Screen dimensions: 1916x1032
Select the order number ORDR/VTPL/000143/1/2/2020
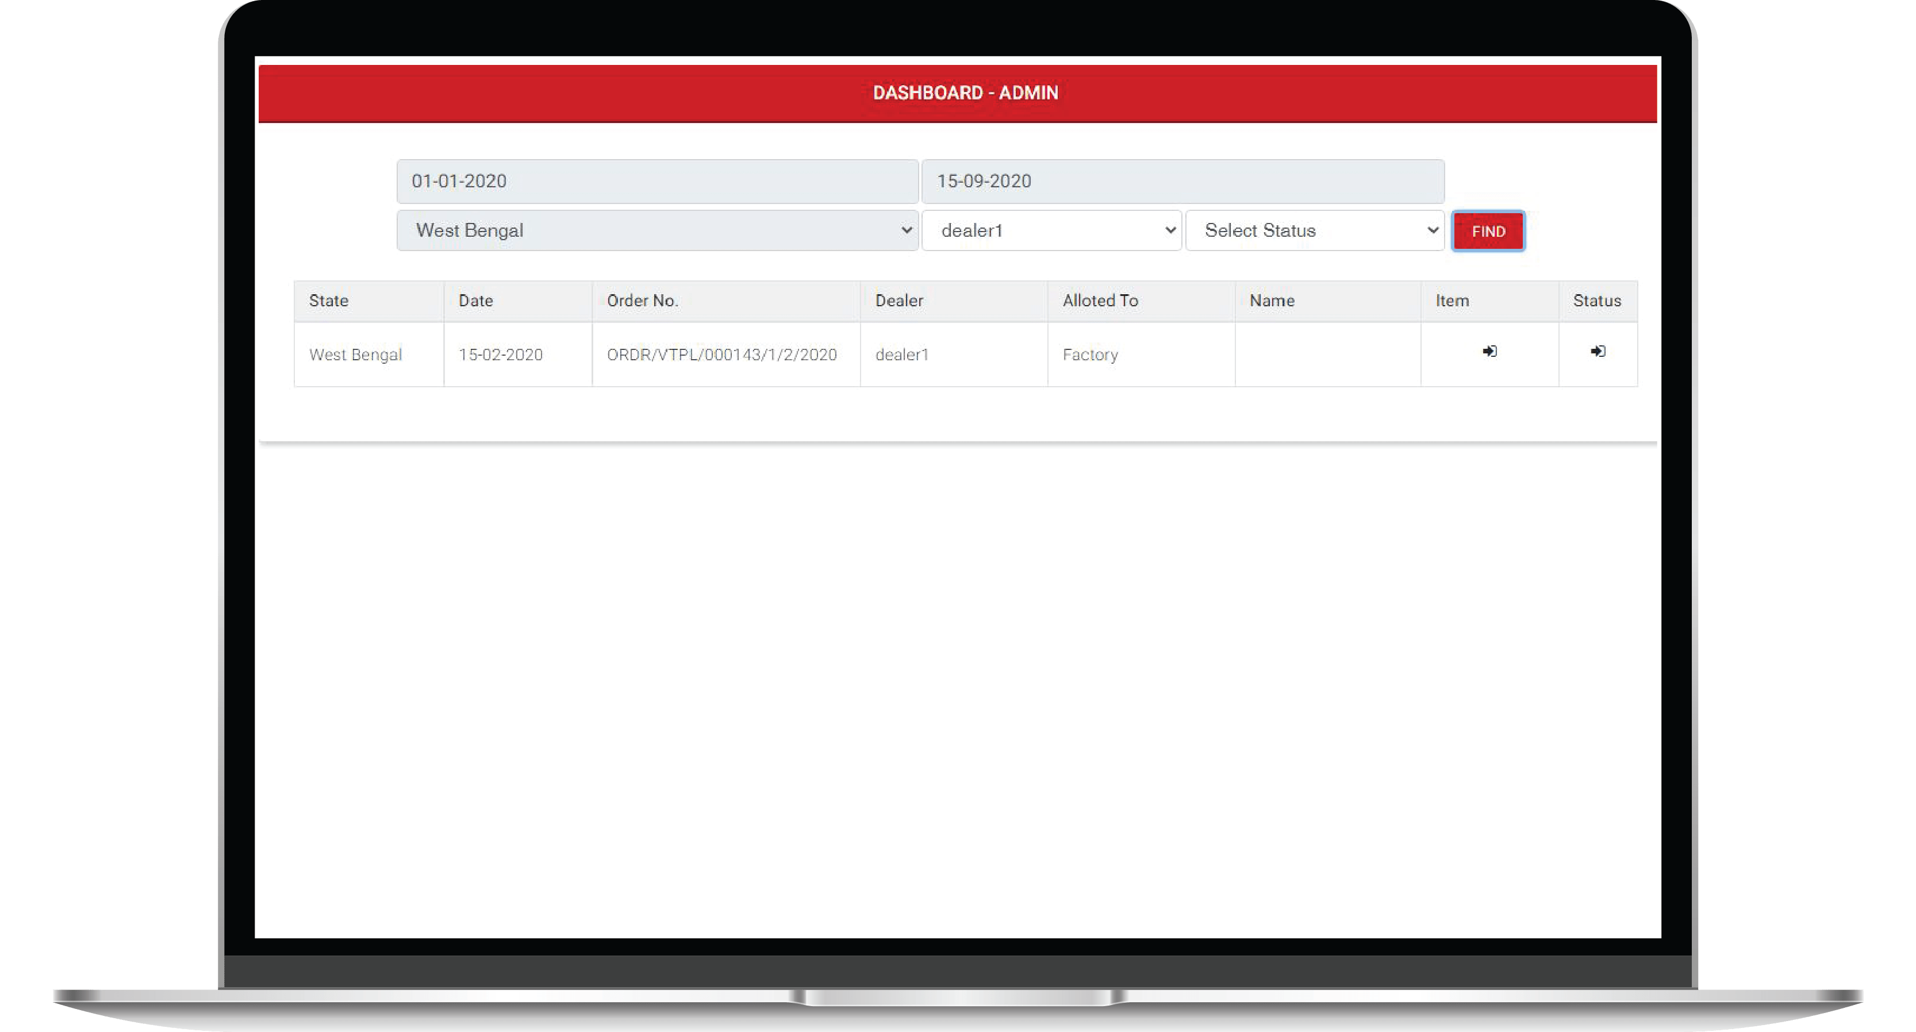(722, 355)
